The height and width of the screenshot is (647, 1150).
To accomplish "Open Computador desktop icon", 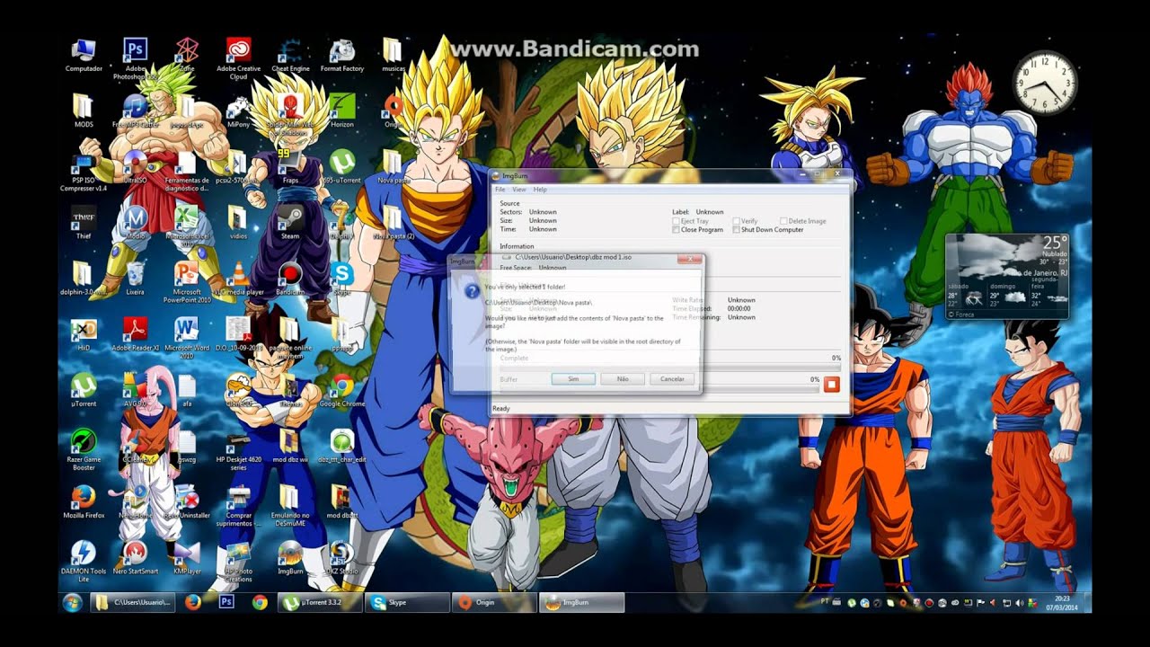I will [x=84, y=56].
